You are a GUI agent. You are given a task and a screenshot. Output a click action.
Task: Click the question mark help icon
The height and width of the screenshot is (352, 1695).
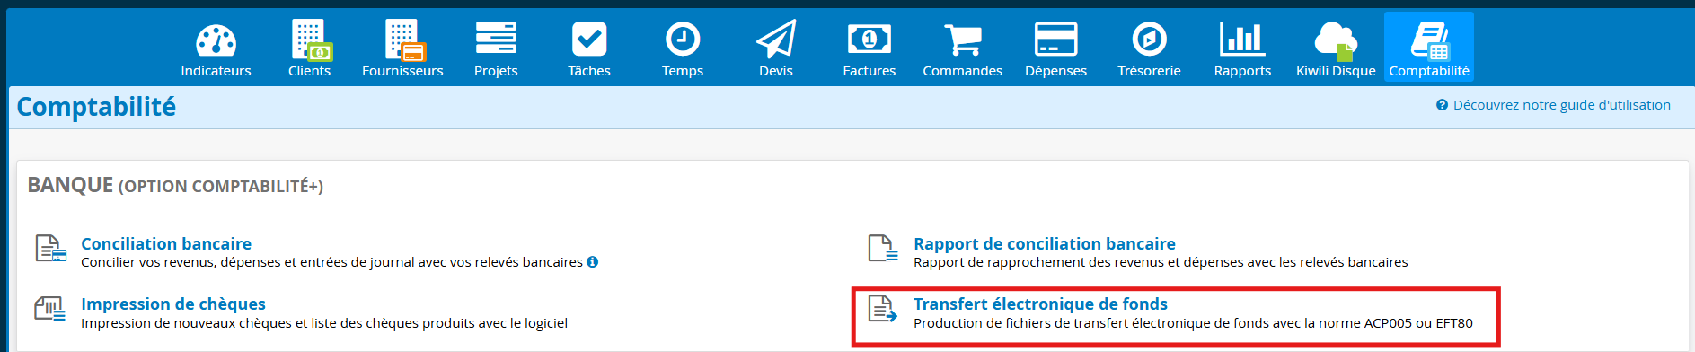tap(1442, 105)
